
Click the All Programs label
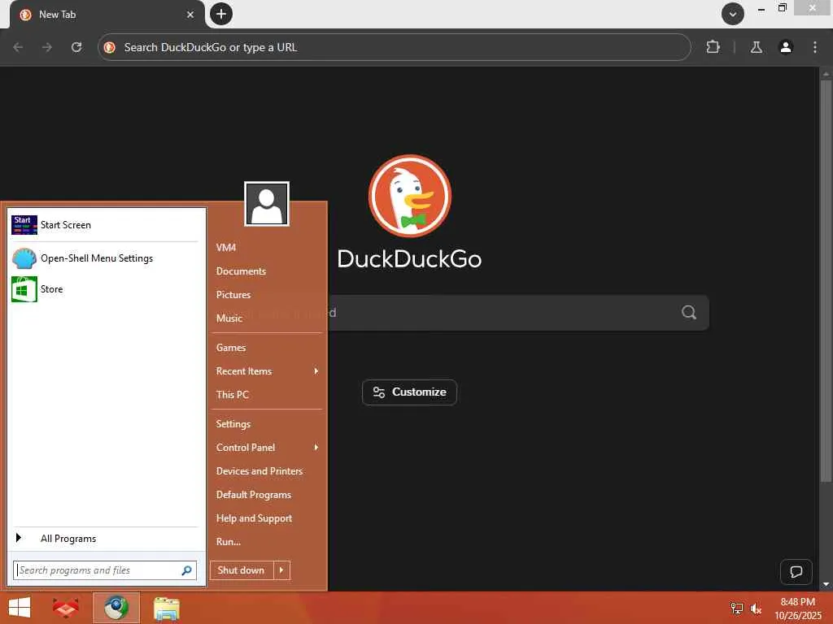[x=68, y=538]
